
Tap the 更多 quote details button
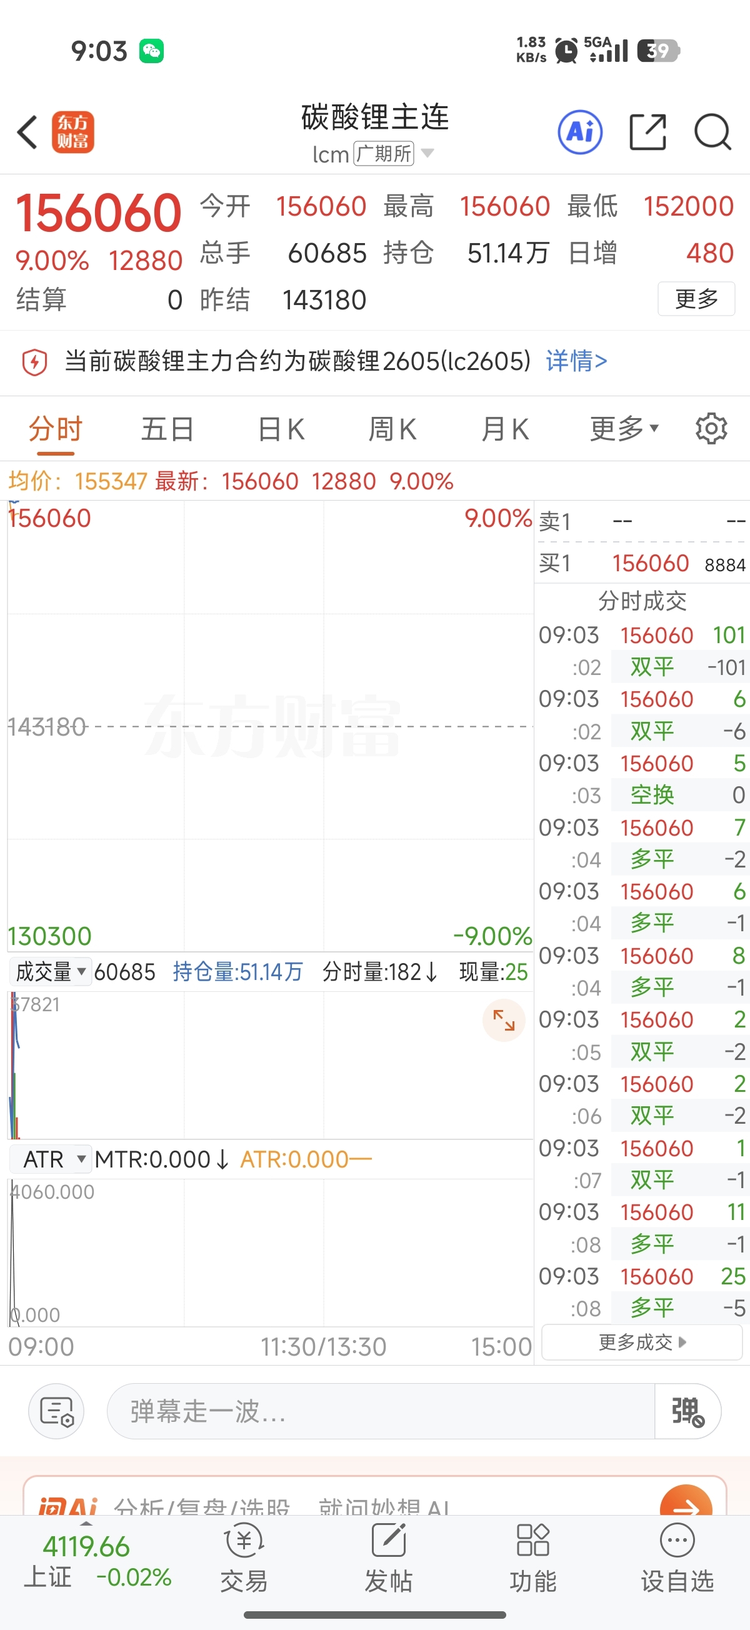(x=696, y=299)
